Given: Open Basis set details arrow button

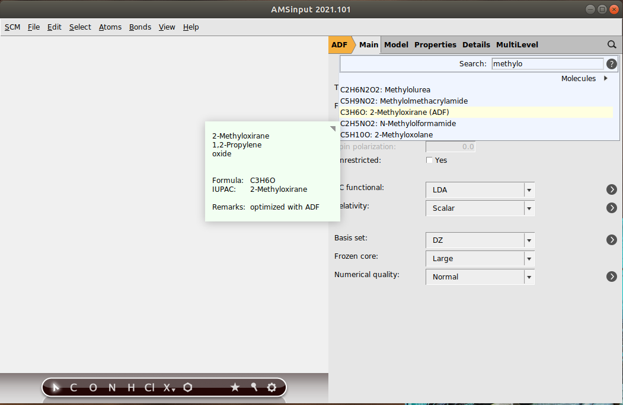Looking at the screenshot, I should click(612, 240).
